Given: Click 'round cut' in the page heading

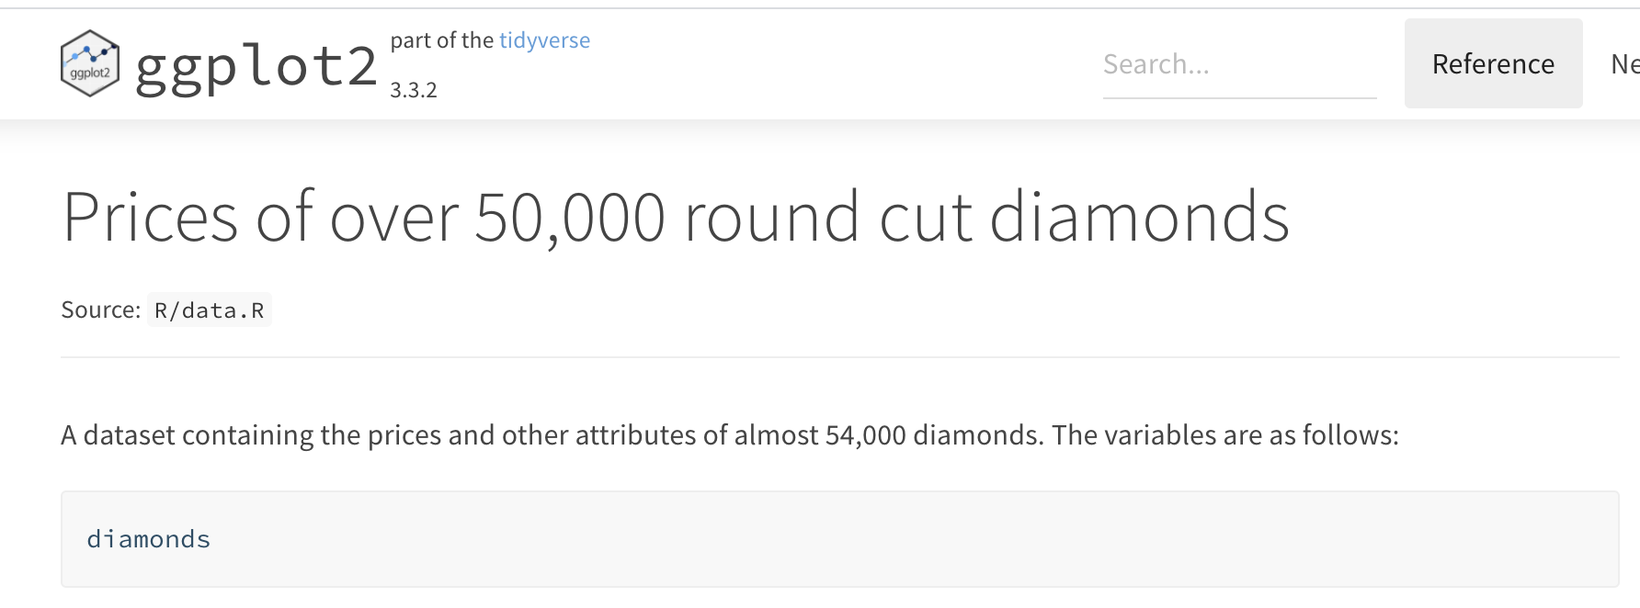Looking at the screenshot, I should [x=827, y=218].
